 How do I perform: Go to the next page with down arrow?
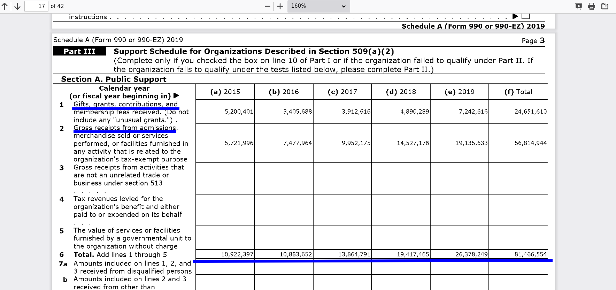tap(17, 6)
